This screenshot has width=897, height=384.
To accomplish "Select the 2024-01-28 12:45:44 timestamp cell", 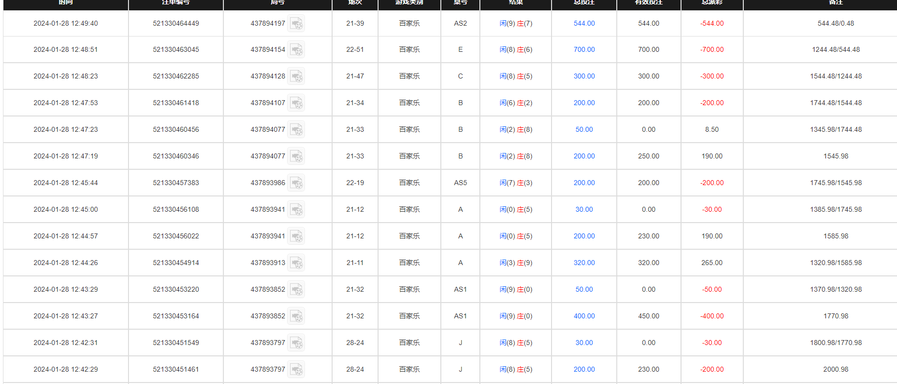I will [66, 183].
